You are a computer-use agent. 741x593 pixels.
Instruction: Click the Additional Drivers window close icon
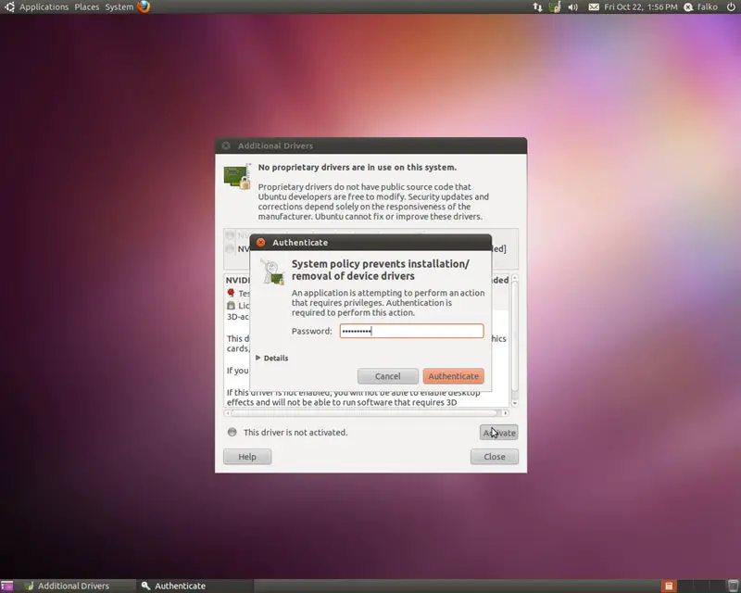[x=226, y=145]
